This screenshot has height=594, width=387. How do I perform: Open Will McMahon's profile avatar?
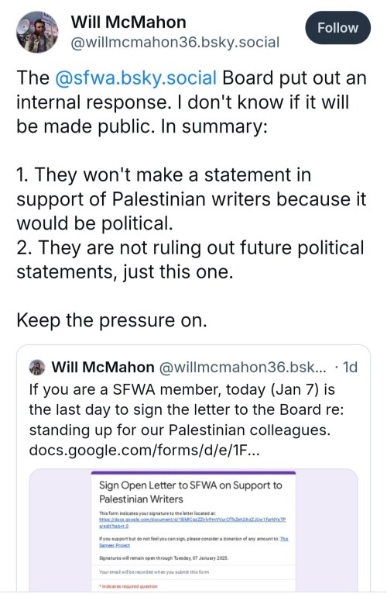(x=37, y=32)
